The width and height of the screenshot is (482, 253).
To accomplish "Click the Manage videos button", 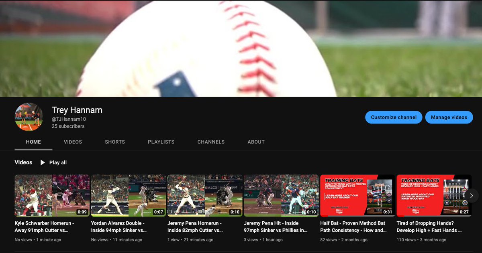I will pos(449,117).
